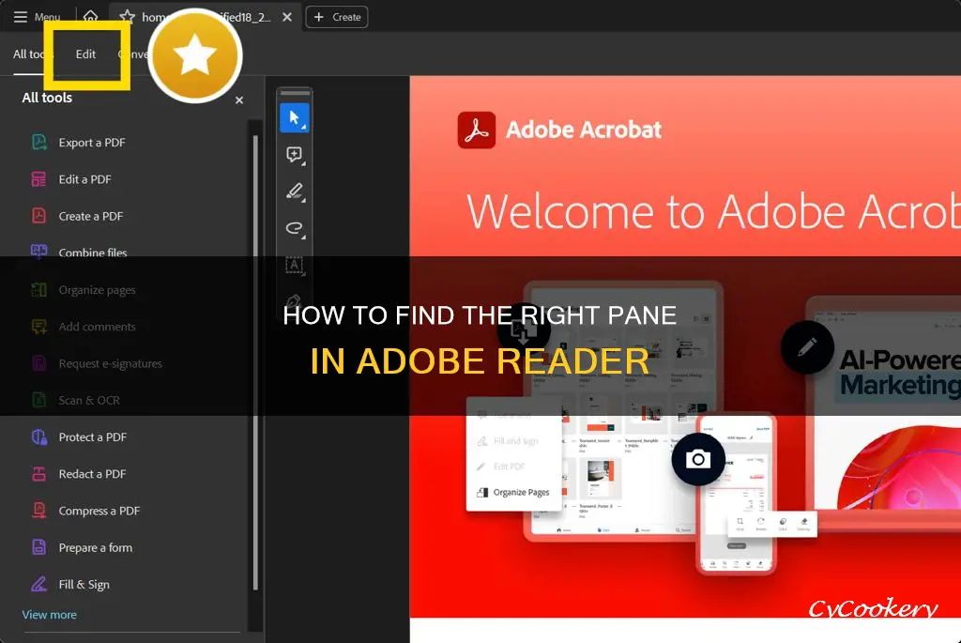Click the 'Compress a PDF' label
Viewport: 961px width, 643px height.
pyautogui.click(x=99, y=511)
